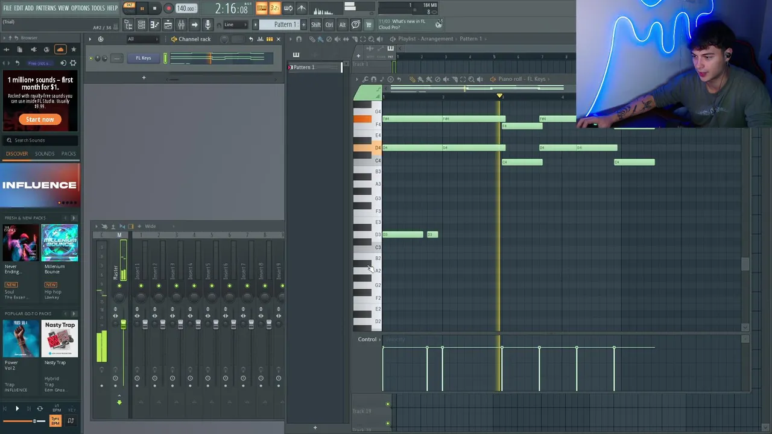Click the Search Sounds field
This screenshot has height=434, width=772.
40,140
